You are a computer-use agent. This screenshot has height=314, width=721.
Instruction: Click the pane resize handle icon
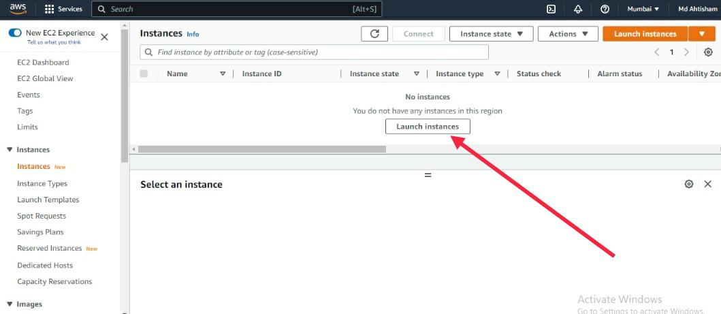[x=428, y=175]
